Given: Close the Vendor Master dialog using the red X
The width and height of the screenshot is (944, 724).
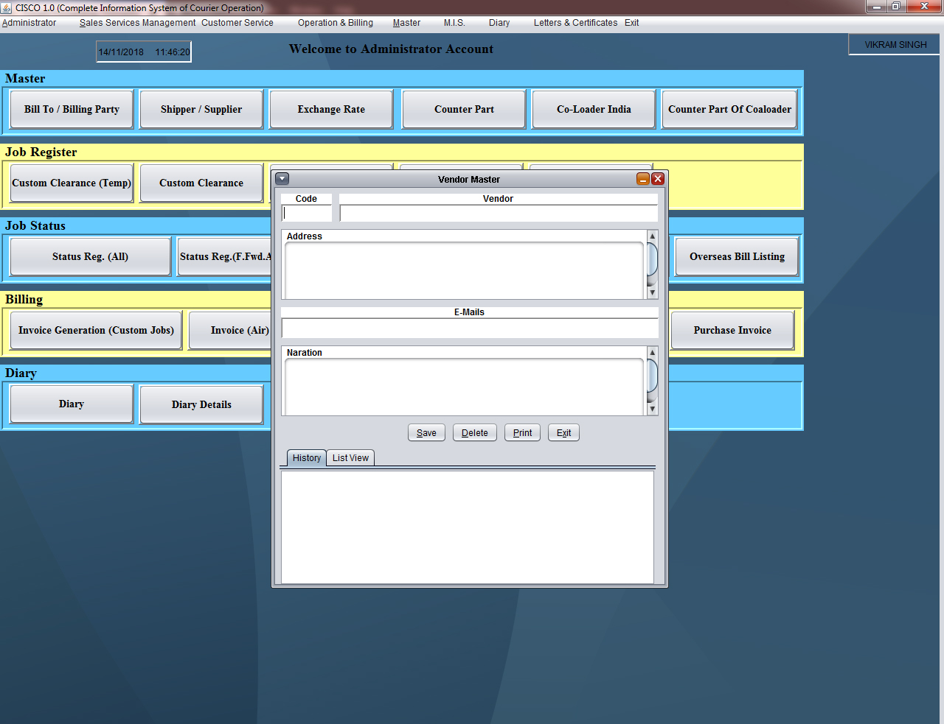Looking at the screenshot, I should coord(658,179).
